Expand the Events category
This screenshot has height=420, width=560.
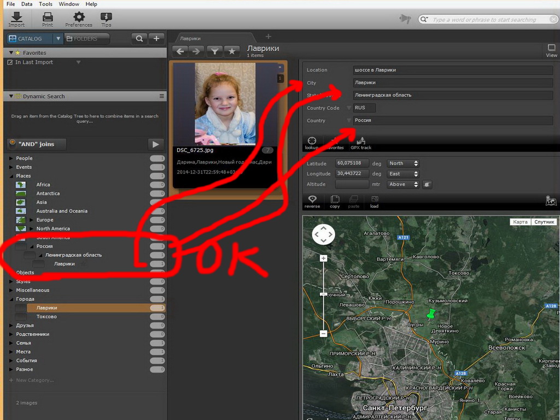(x=11, y=167)
